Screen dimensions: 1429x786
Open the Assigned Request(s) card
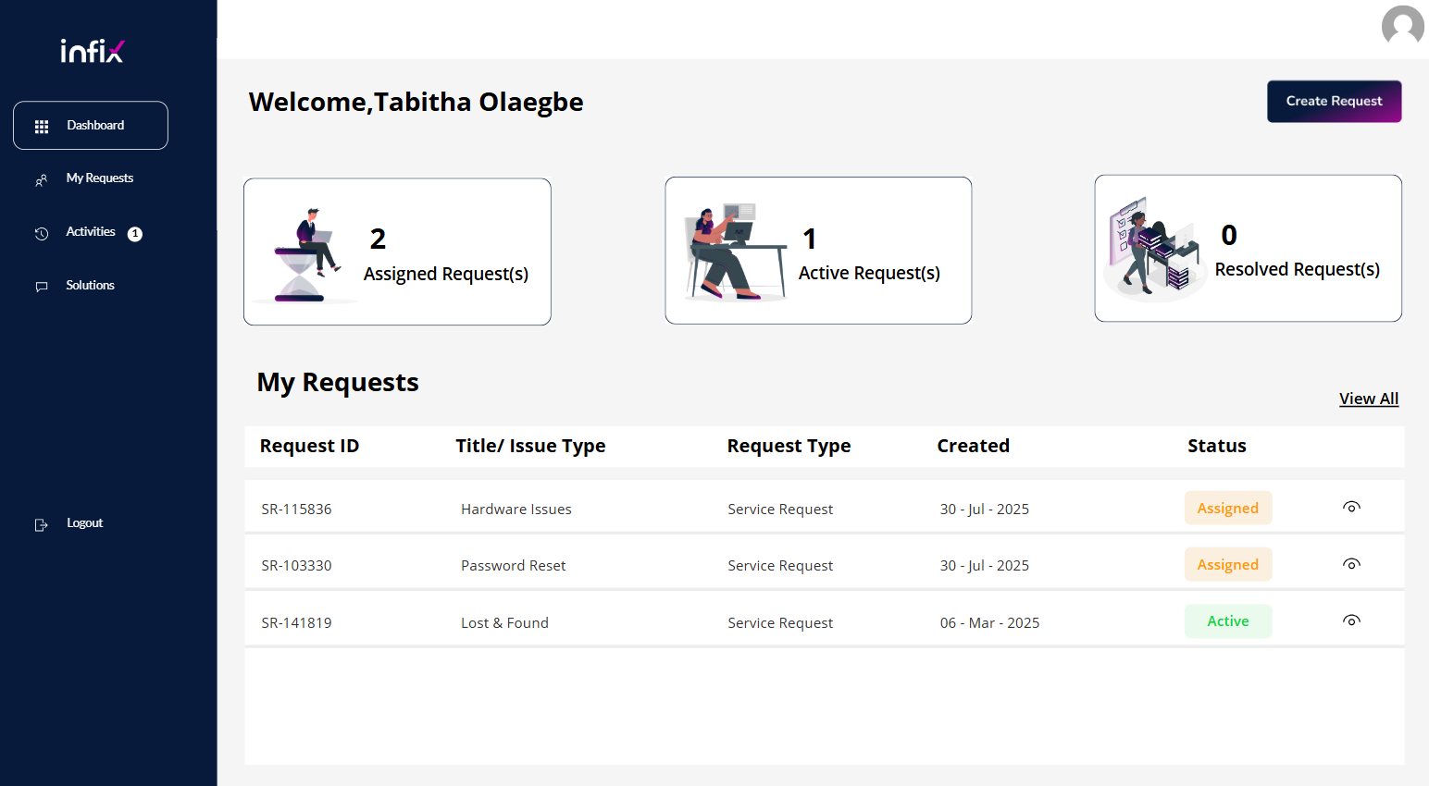click(397, 252)
